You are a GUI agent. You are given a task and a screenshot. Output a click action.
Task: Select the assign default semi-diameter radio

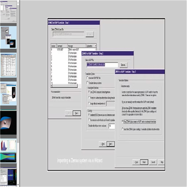tap(89, 103)
